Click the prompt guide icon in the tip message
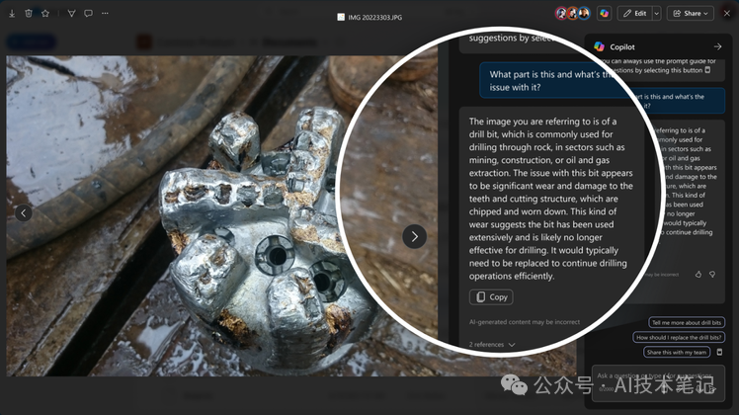 point(707,70)
